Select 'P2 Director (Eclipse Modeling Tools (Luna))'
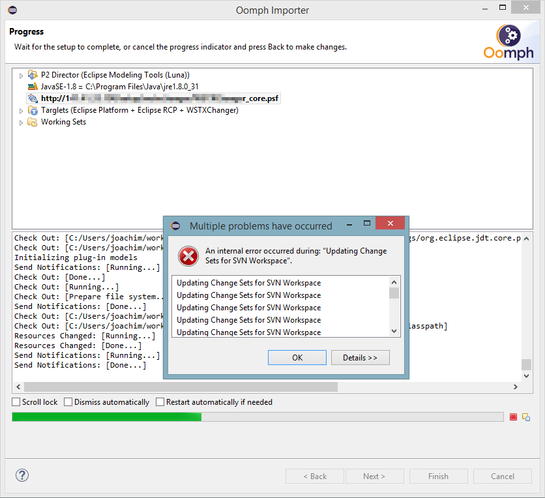This screenshot has height=498, width=545. [115, 75]
